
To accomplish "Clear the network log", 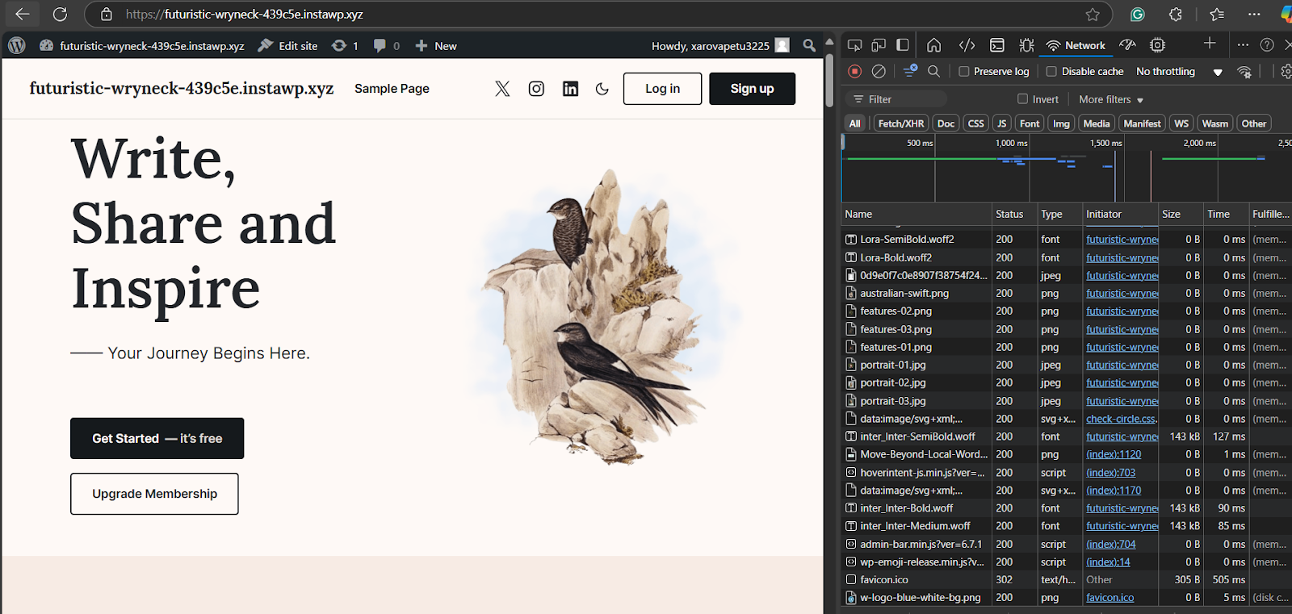I will [879, 71].
